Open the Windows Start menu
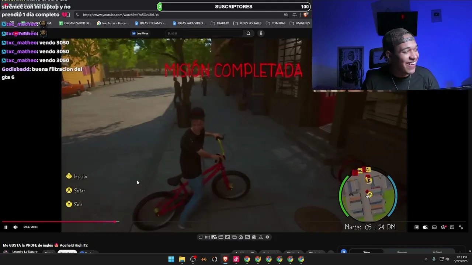This screenshot has width=472, height=265. (171, 259)
